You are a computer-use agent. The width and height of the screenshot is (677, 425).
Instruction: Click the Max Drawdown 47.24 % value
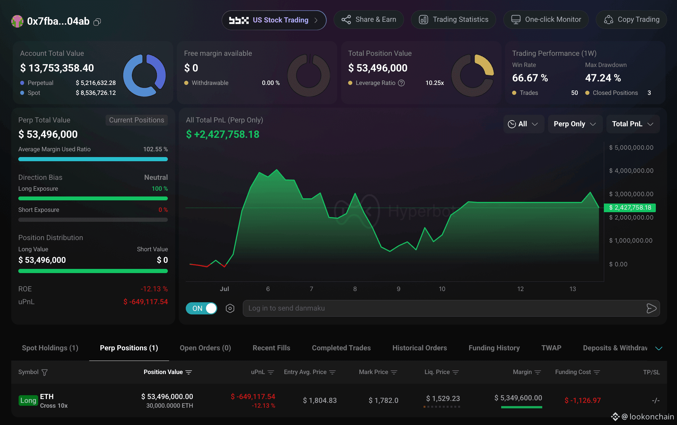tap(603, 78)
